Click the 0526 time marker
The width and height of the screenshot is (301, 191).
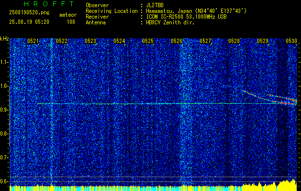(177, 41)
